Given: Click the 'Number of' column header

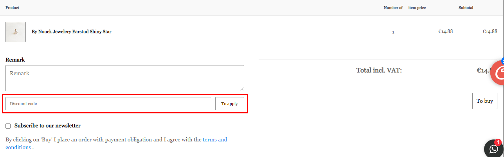Looking at the screenshot, I should pyautogui.click(x=393, y=8).
